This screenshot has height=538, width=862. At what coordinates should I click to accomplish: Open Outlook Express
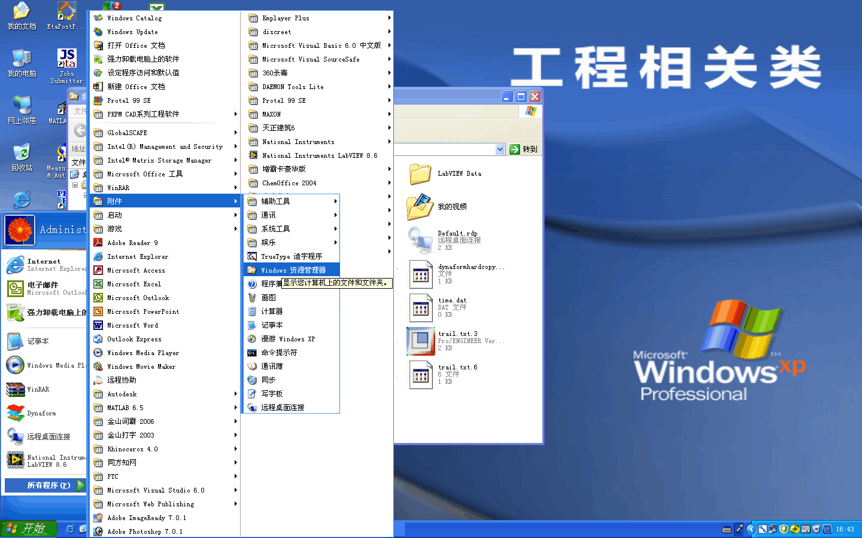(x=165, y=339)
